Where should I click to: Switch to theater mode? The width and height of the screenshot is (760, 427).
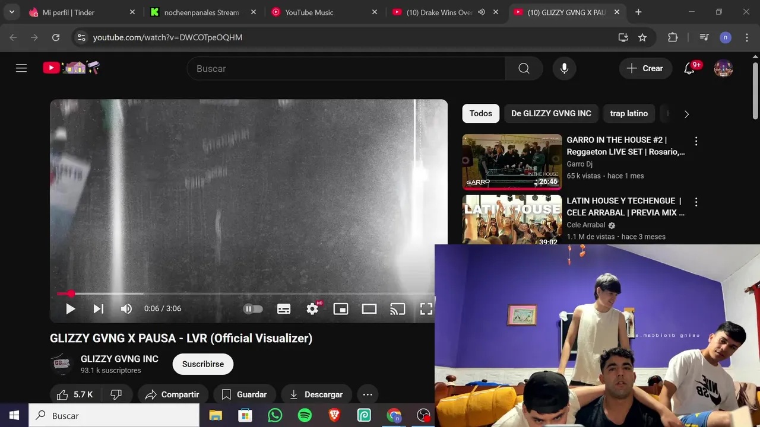[x=369, y=308]
